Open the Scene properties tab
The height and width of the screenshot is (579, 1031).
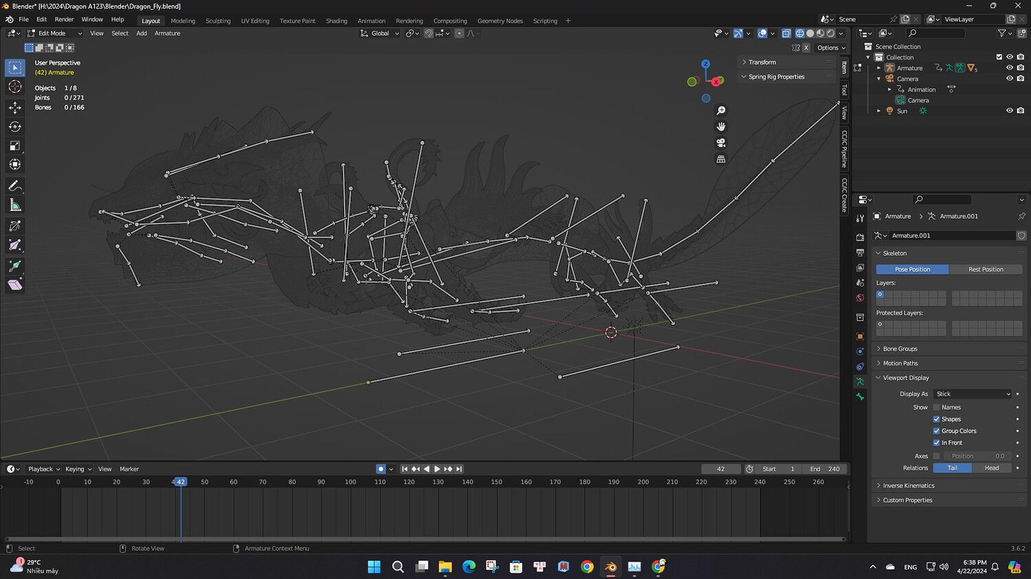(860, 283)
